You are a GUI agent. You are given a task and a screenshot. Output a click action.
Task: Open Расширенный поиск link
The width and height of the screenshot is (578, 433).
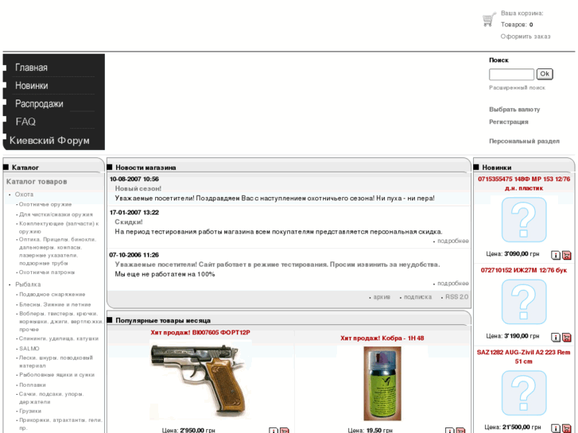(x=517, y=87)
